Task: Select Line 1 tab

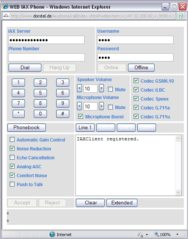Action: pos(85,128)
